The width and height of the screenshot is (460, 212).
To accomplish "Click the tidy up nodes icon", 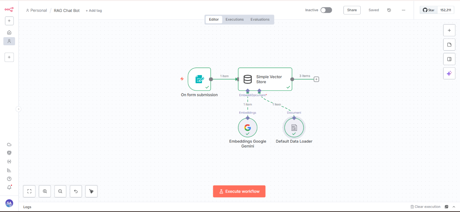I will pos(91,191).
